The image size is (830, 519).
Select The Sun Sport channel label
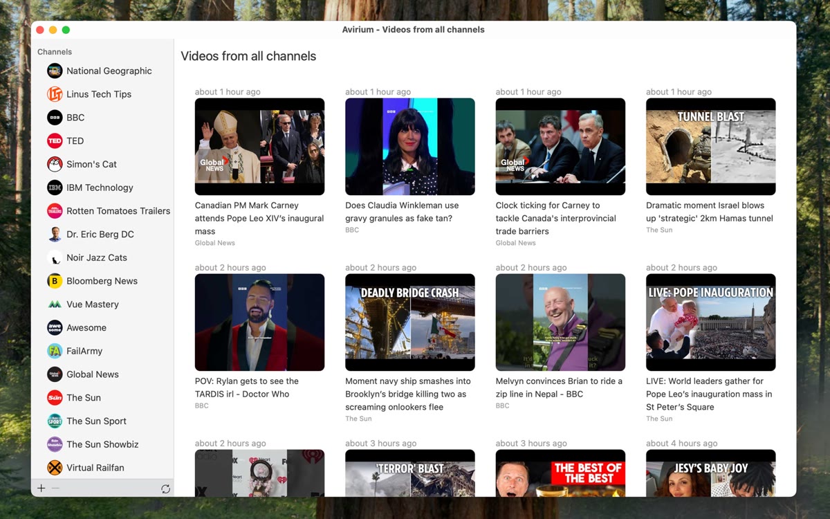click(96, 421)
